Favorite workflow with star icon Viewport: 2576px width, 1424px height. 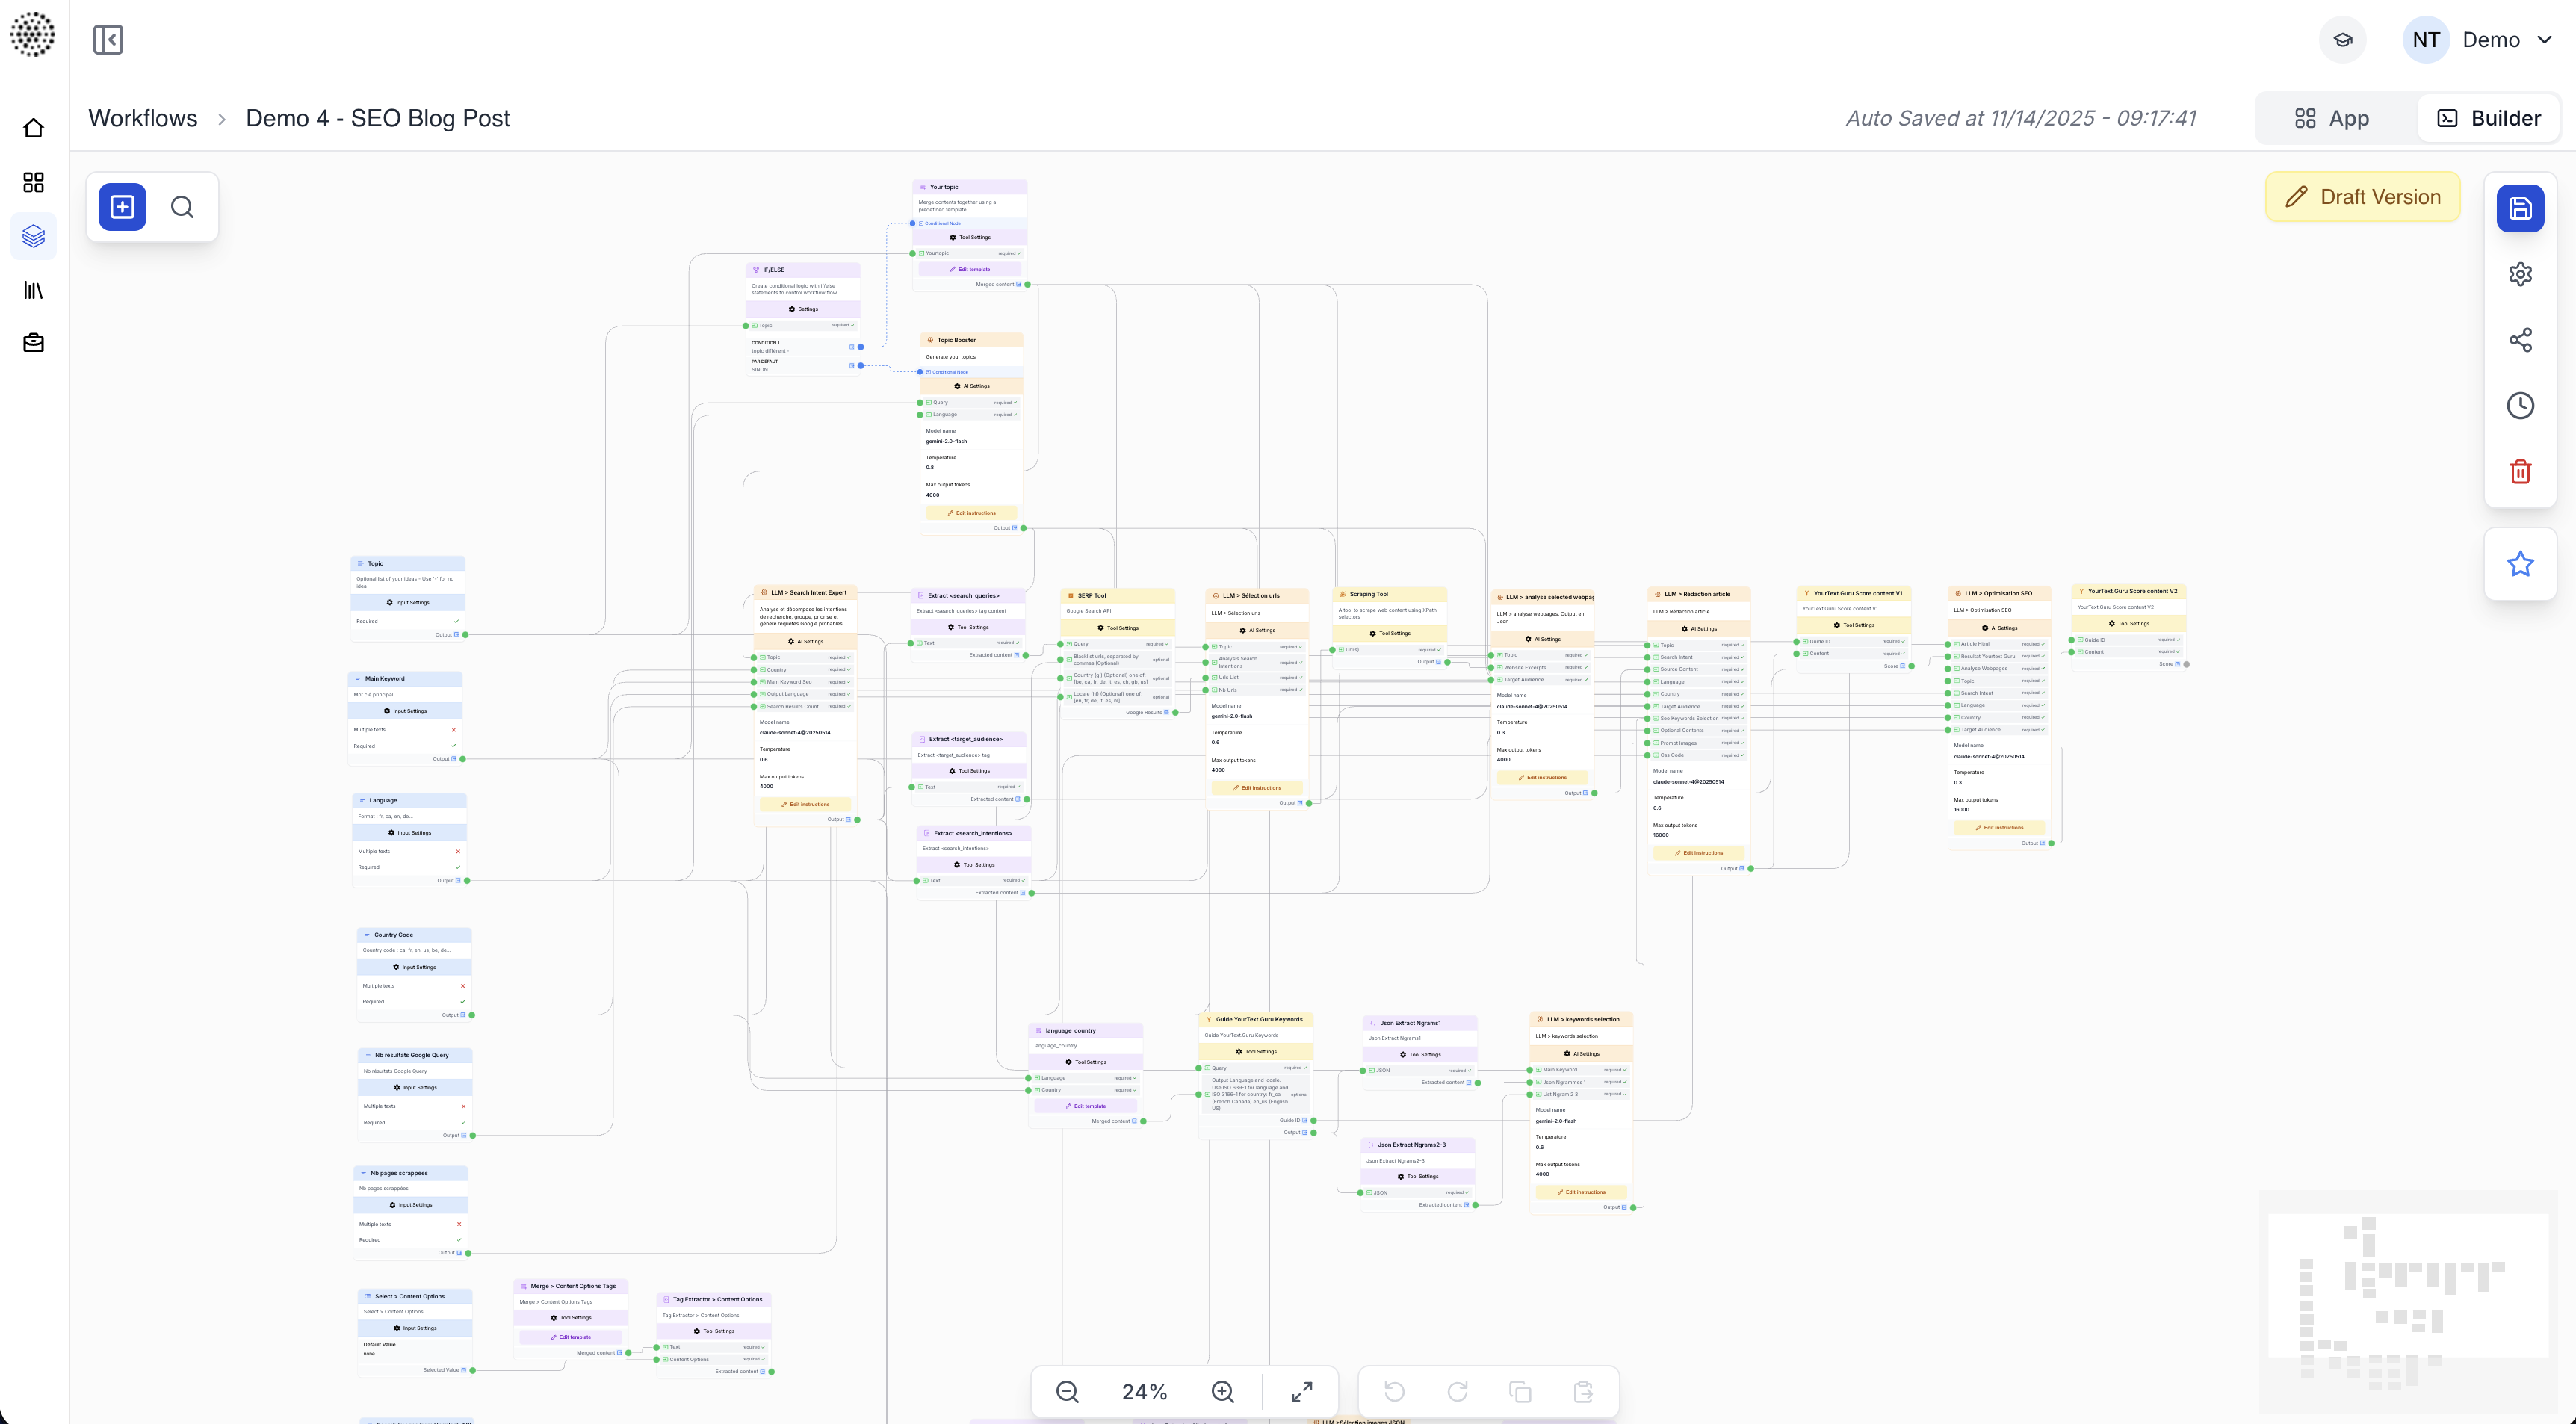coord(2520,564)
